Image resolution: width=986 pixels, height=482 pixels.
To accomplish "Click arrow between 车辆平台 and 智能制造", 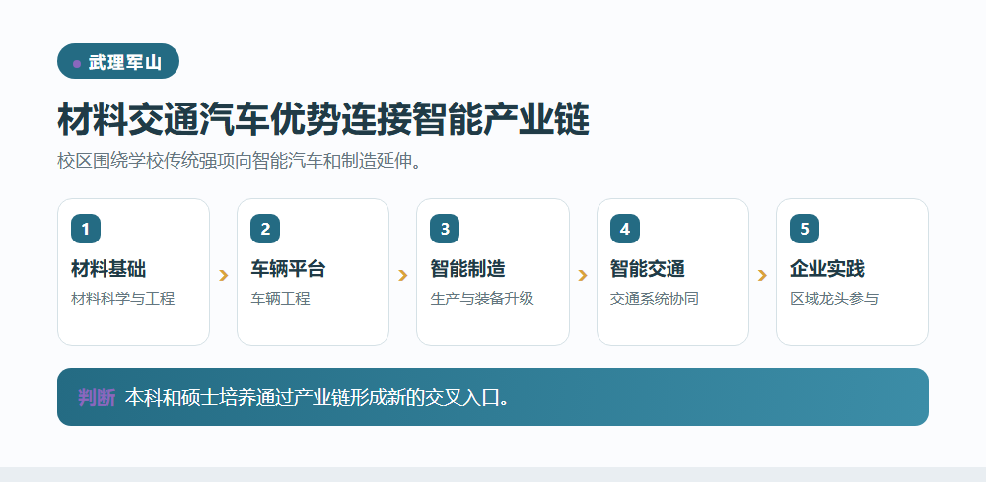I will click(x=403, y=275).
